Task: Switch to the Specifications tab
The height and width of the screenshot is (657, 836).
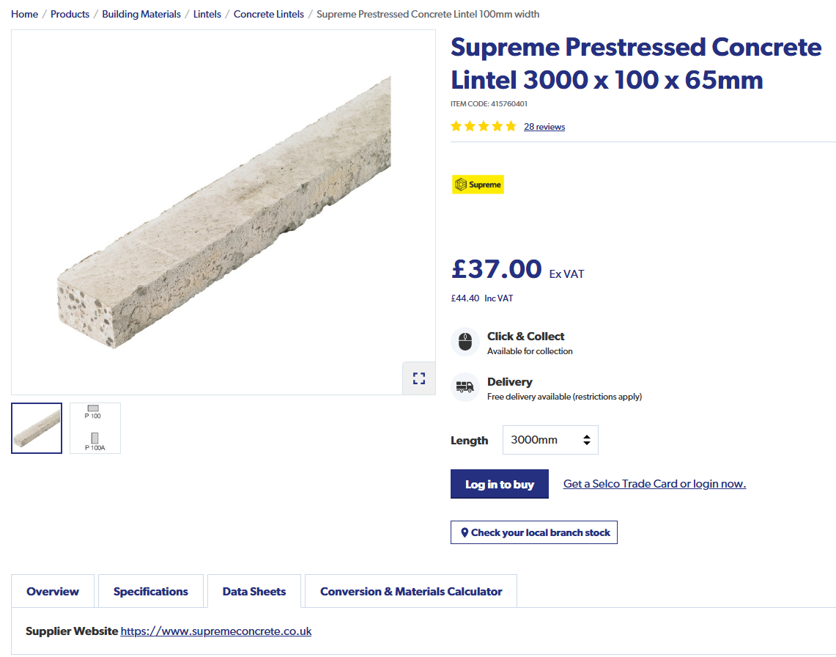Action: click(x=151, y=592)
